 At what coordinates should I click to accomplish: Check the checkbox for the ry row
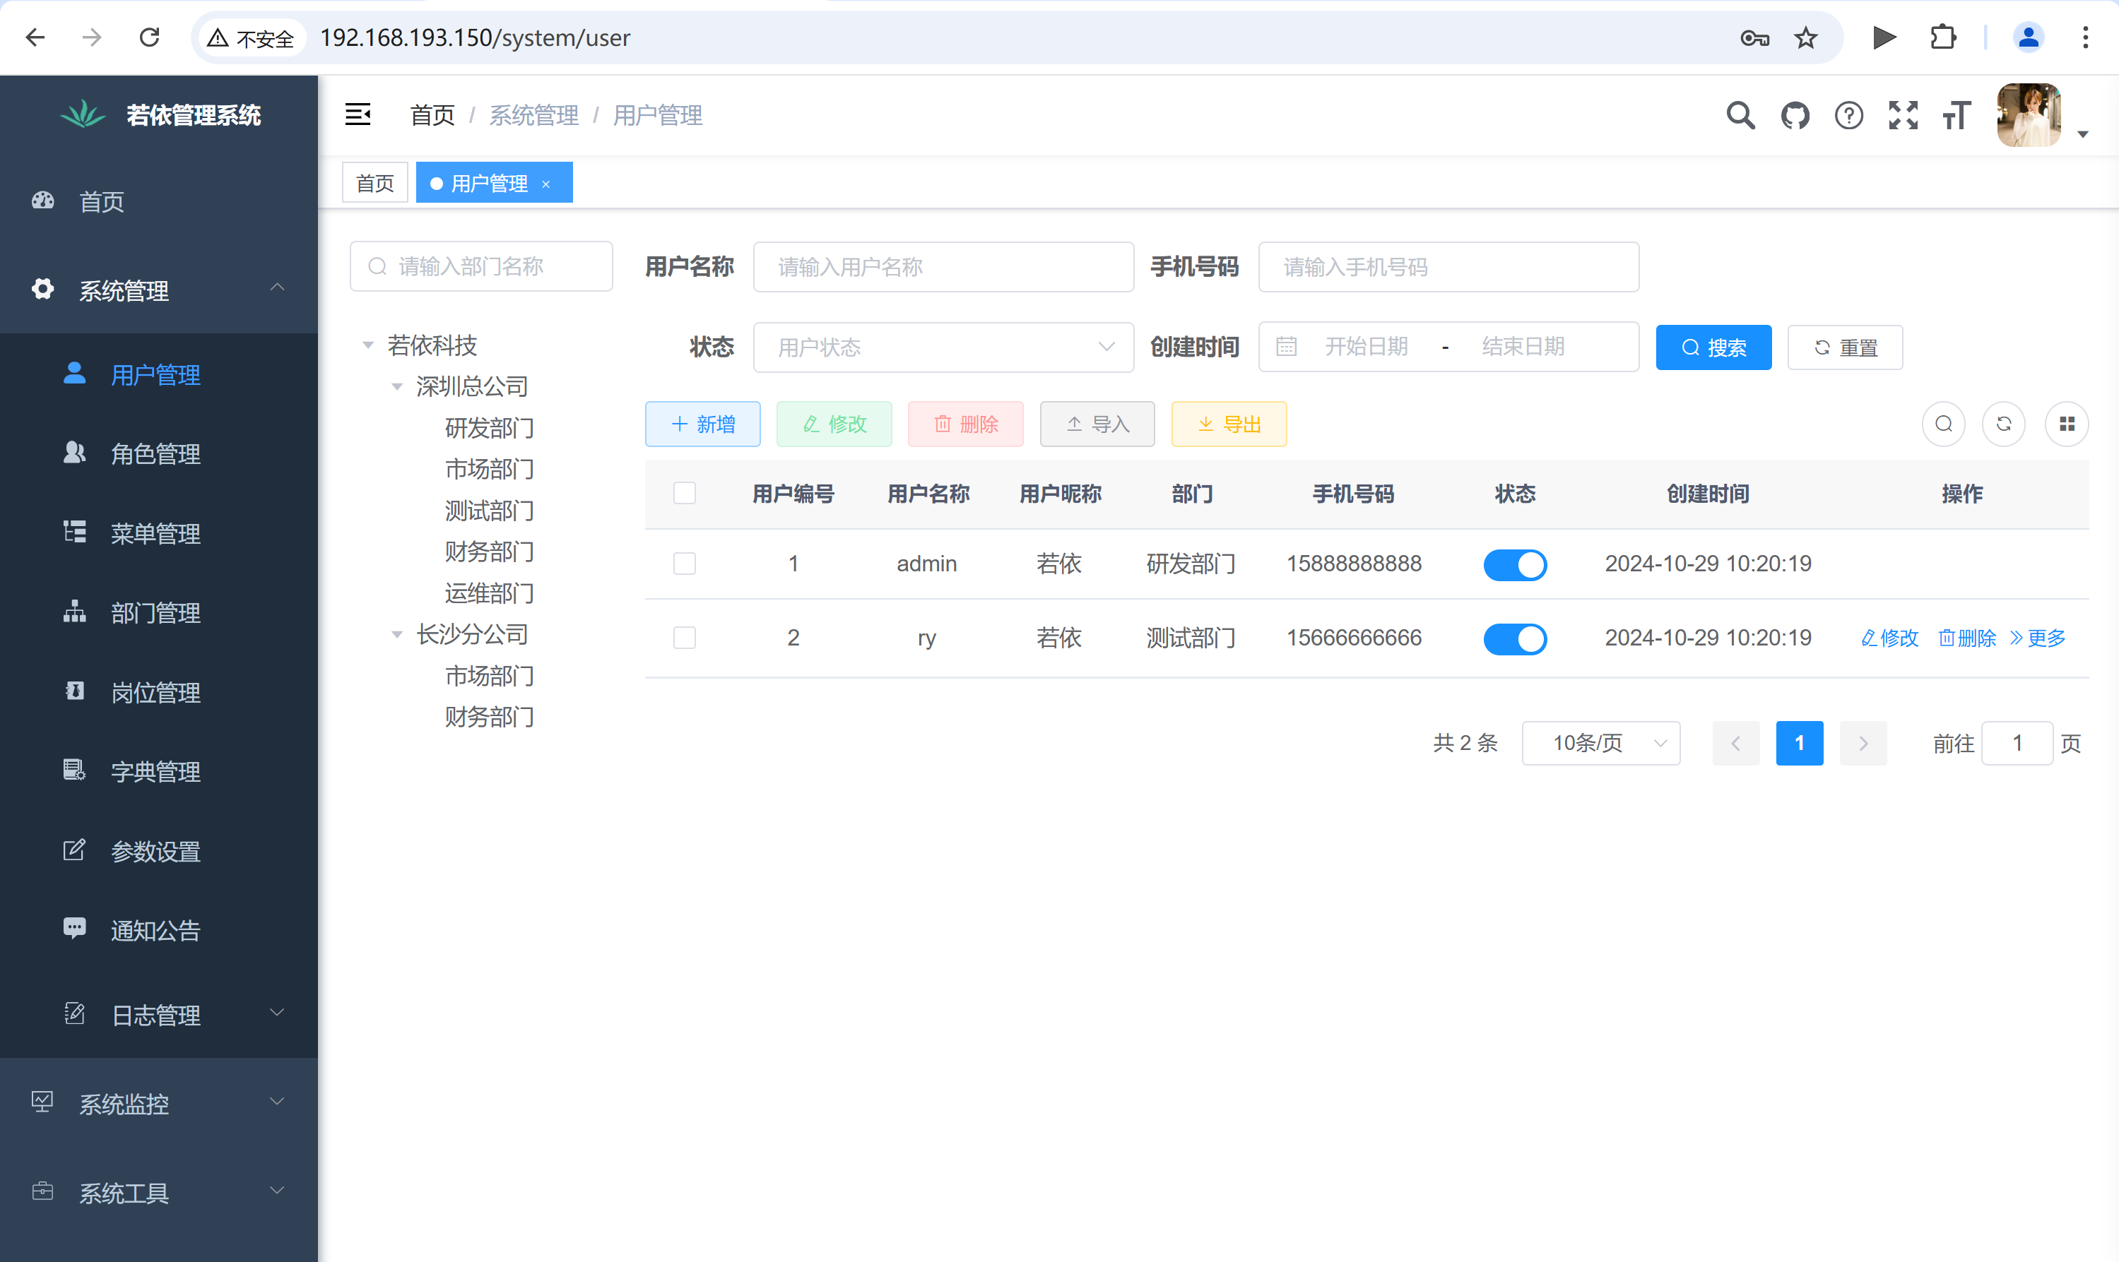pos(684,638)
